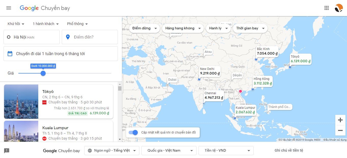This screenshot has width=347, height=158.
Task: Edit the Hà Nội HAN origin field
Action: click(x=32, y=37)
